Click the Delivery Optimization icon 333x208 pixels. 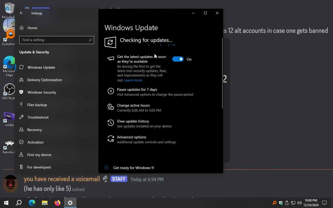point(22,80)
